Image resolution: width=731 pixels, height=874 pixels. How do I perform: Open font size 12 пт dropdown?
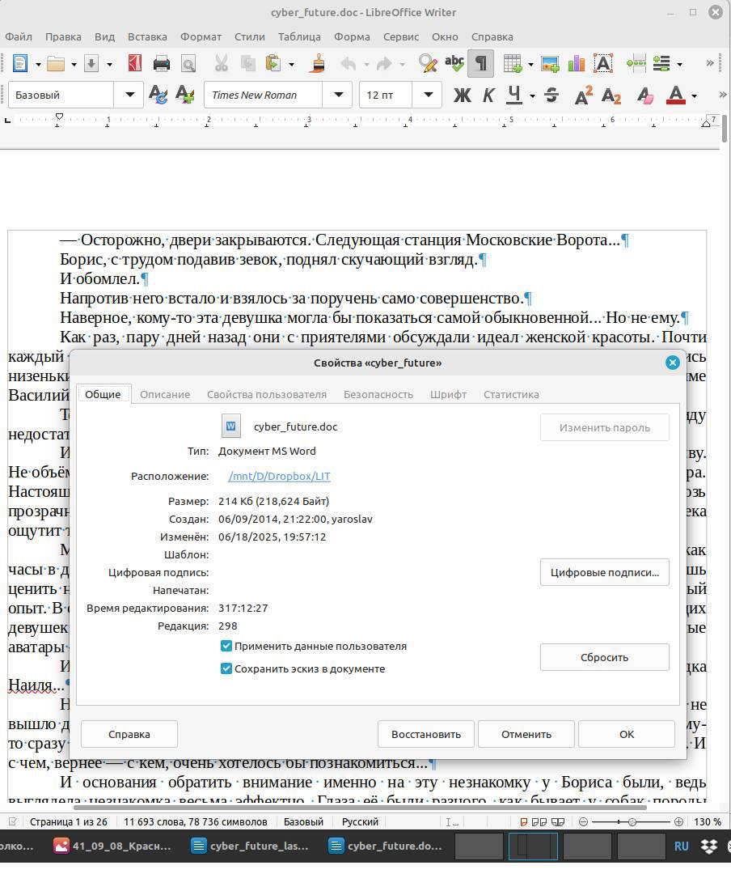(428, 95)
